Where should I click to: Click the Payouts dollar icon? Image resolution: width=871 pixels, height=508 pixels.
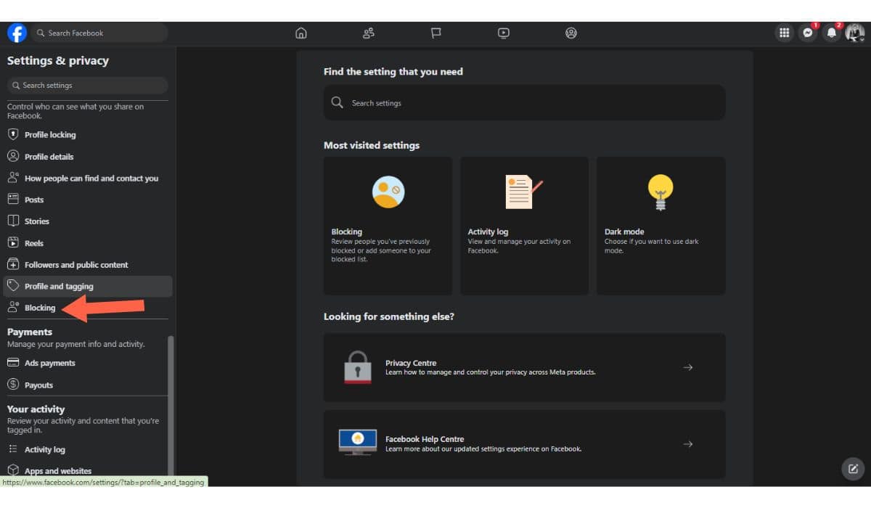tap(12, 385)
